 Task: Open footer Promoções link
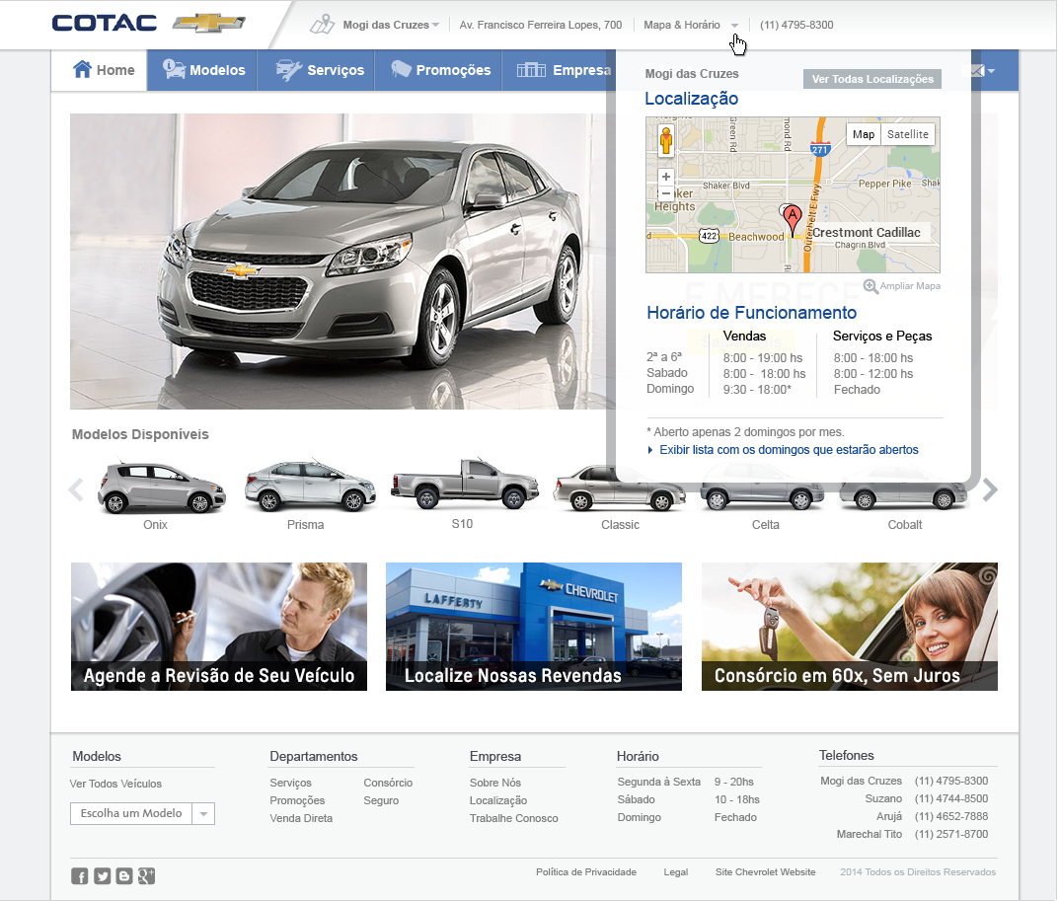click(x=297, y=800)
